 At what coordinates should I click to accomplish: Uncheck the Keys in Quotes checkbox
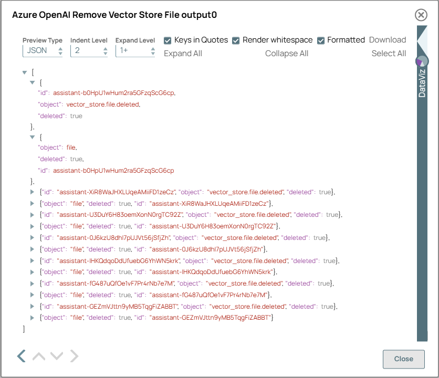[x=167, y=40]
